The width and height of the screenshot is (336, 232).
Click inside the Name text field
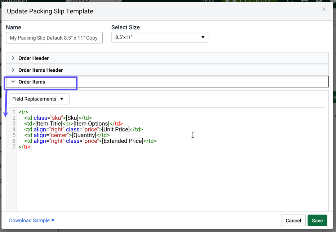54,37
